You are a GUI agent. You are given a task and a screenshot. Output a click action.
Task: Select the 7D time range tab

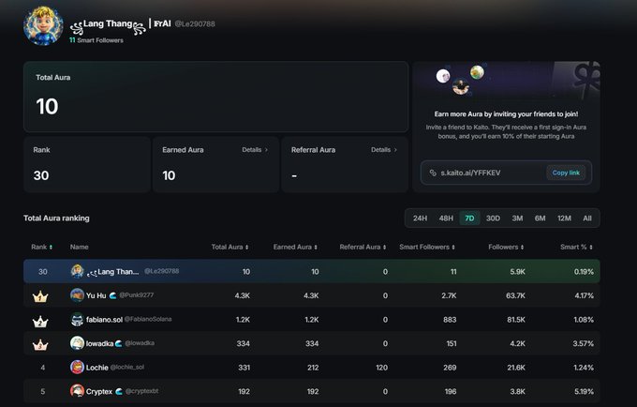tap(469, 219)
